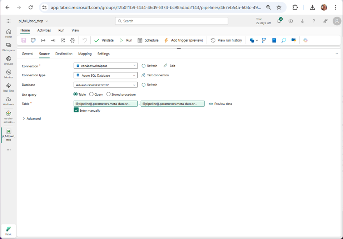Run the pipeline from the toolbar

(x=126, y=40)
